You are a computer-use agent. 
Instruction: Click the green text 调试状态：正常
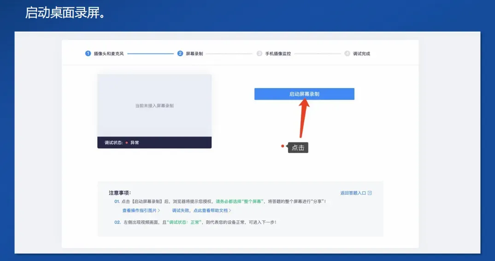click(x=185, y=222)
